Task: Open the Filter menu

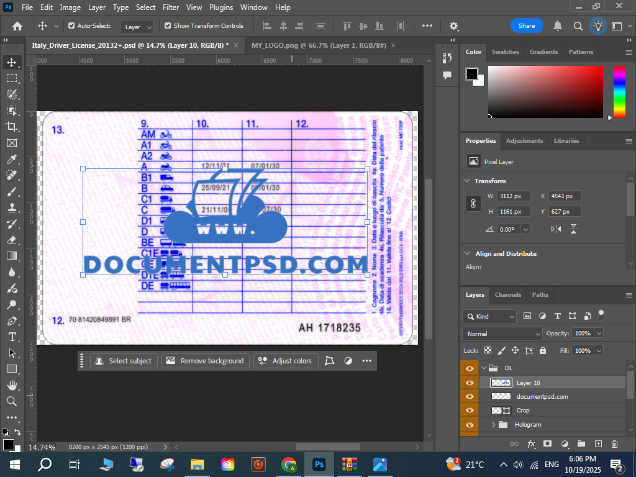Action: [x=170, y=7]
